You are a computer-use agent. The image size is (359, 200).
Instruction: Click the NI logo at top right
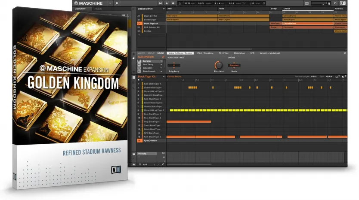point(342,3)
